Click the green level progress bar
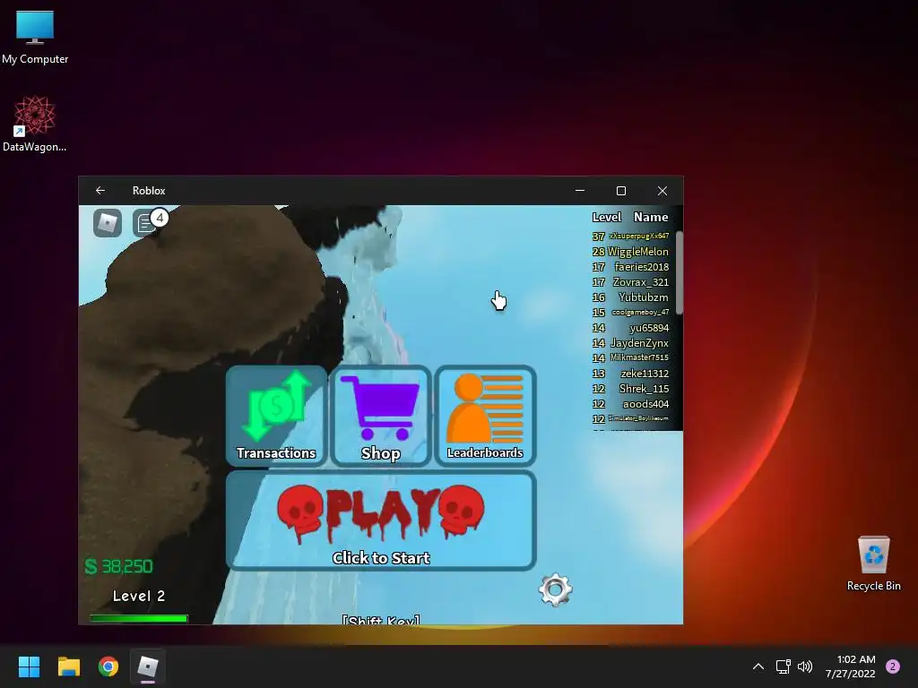The image size is (918, 688). pos(139,618)
